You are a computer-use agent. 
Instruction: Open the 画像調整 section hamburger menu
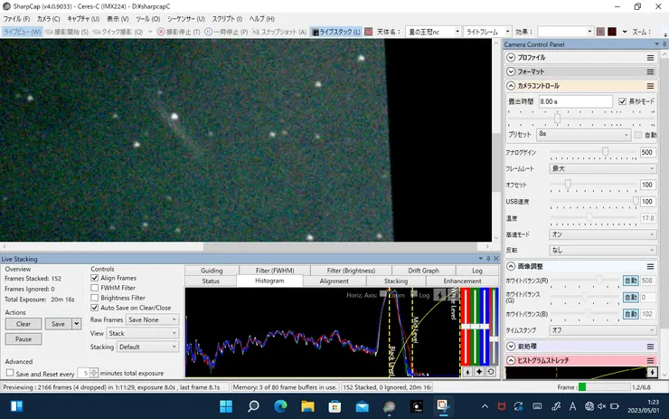pyautogui.click(x=650, y=267)
